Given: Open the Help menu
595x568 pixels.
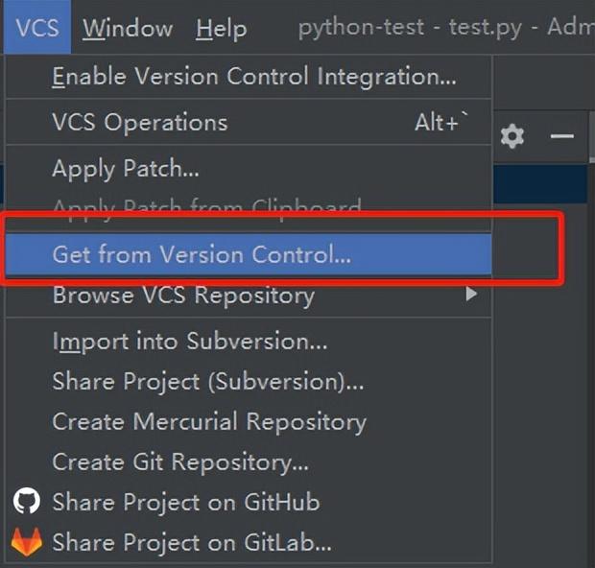Looking at the screenshot, I should pyautogui.click(x=222, y=29).
